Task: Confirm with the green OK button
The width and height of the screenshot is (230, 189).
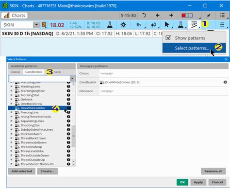Action: click(x=182, y=182)
